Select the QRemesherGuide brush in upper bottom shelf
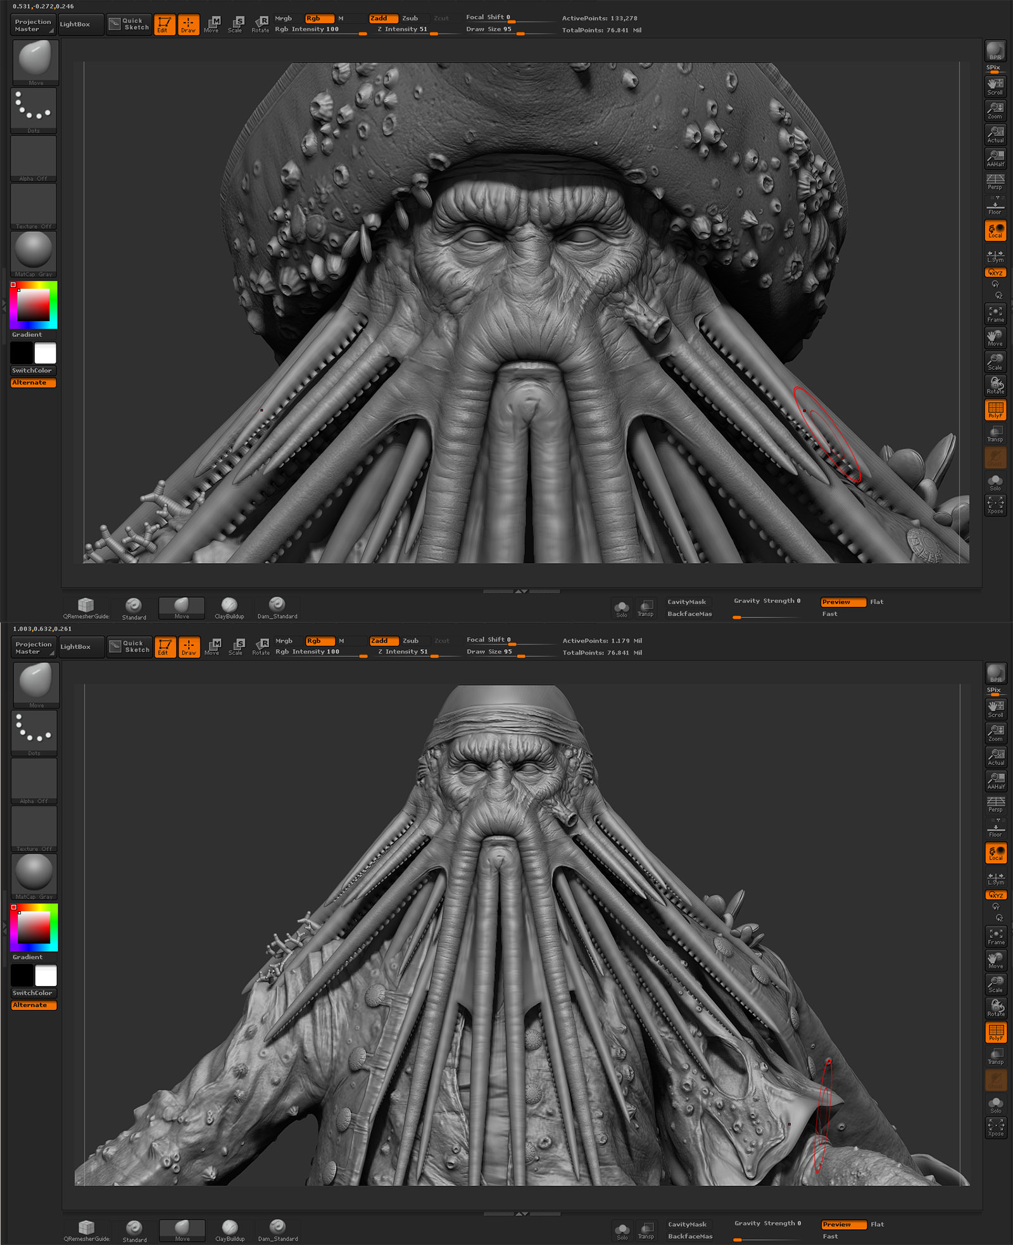1013x1245 pixels. point(86,608)
